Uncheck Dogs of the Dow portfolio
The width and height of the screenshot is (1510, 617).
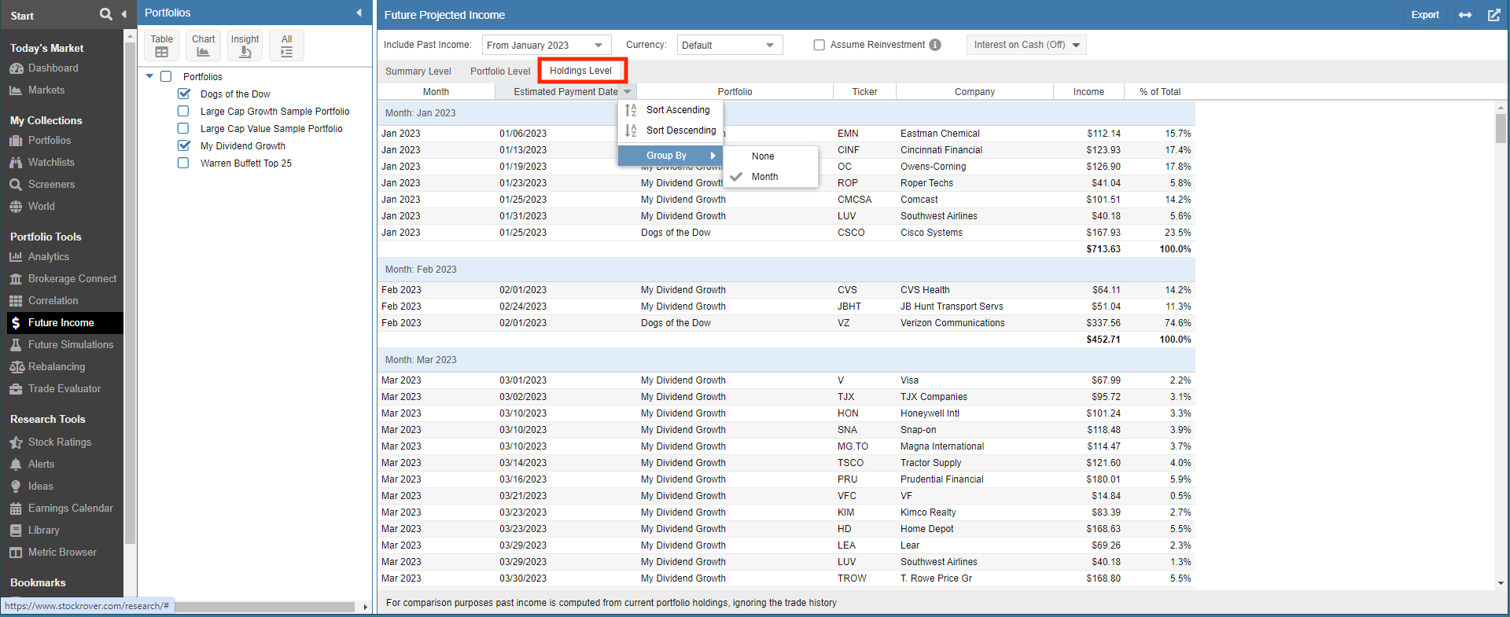click(184, 94)
